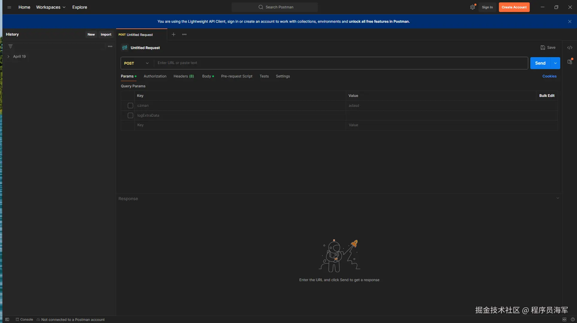The width and height of the screenshot is (577, 323).
Task: Toggle sidebar icon in status bar
Action: (7, 319)
